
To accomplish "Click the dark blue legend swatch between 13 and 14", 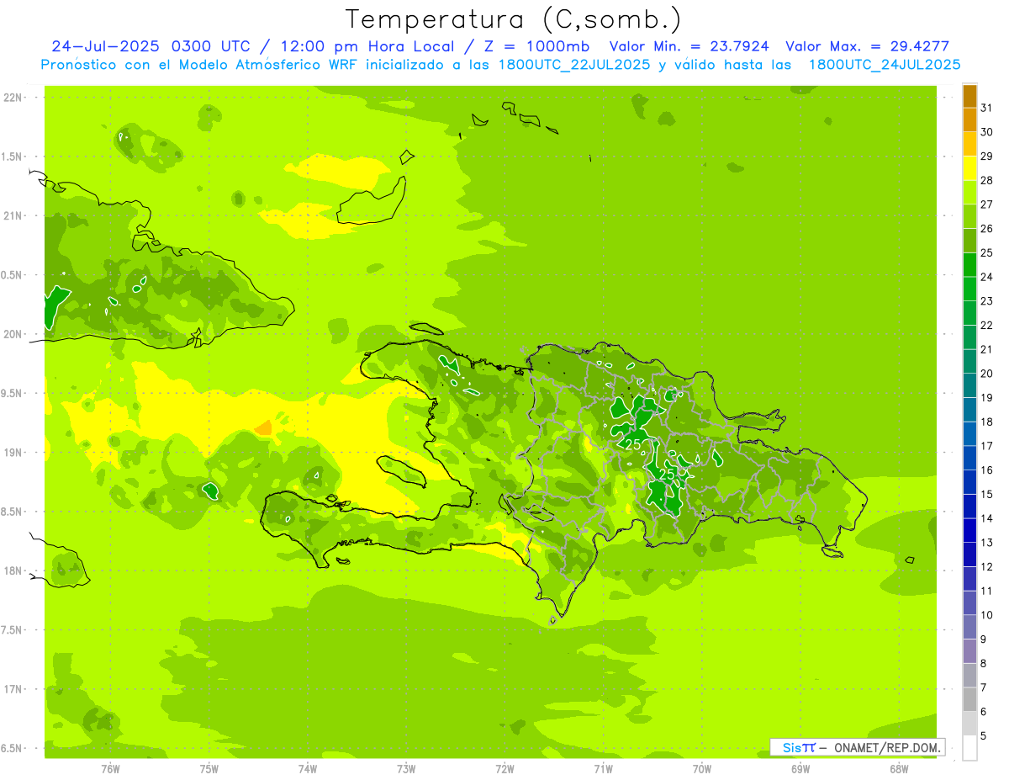I will click(x=969, y=530).
